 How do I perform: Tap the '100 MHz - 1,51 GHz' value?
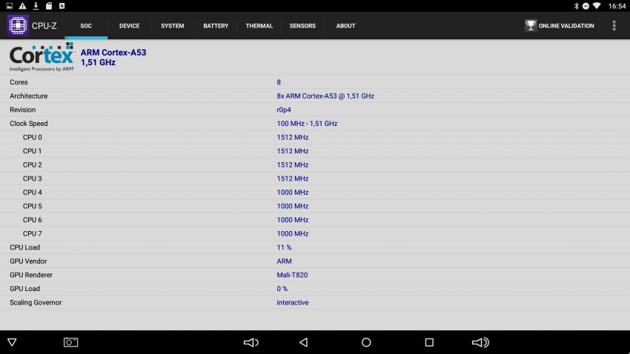pyautogui.click(x=307, y=123)
